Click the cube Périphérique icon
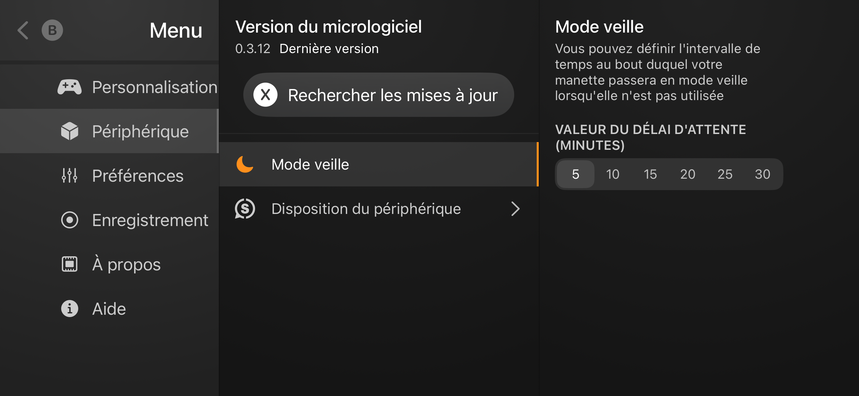This screenshot has height=396, width=859. pos(70,131)
